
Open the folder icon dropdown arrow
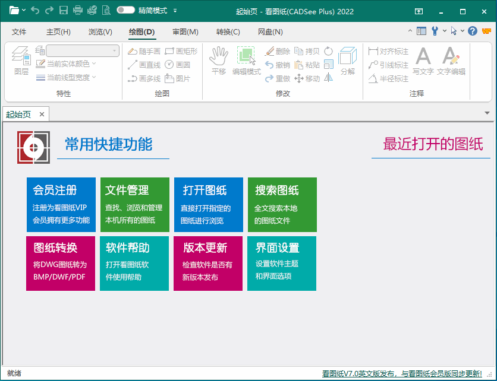[24, 11]
